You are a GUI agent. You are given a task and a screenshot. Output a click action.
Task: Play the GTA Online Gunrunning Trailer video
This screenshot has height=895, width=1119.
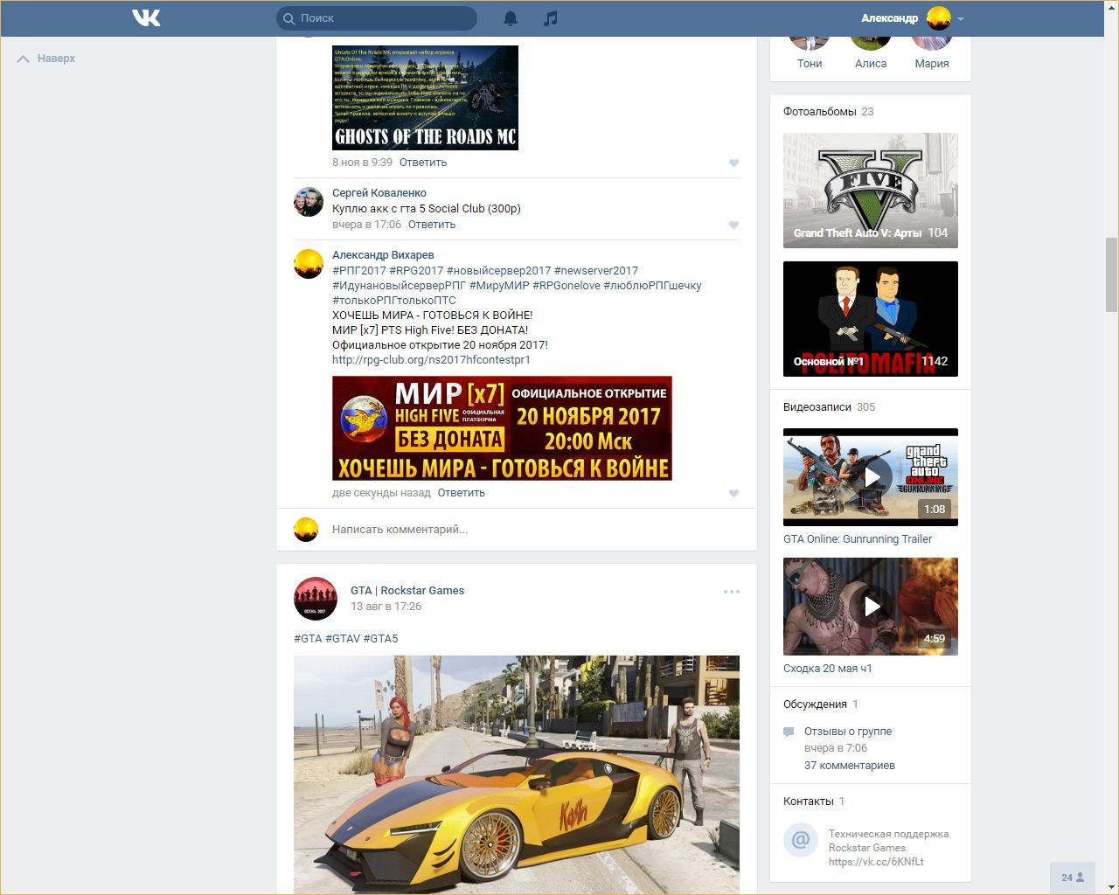871,477
